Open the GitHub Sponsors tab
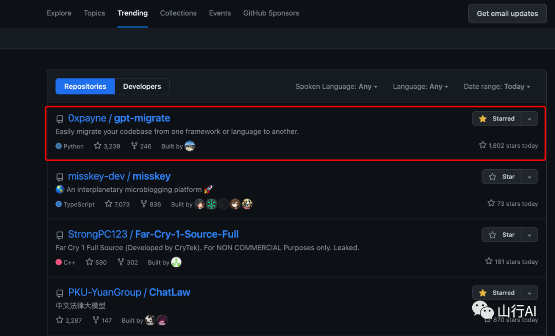 [271, 13]
